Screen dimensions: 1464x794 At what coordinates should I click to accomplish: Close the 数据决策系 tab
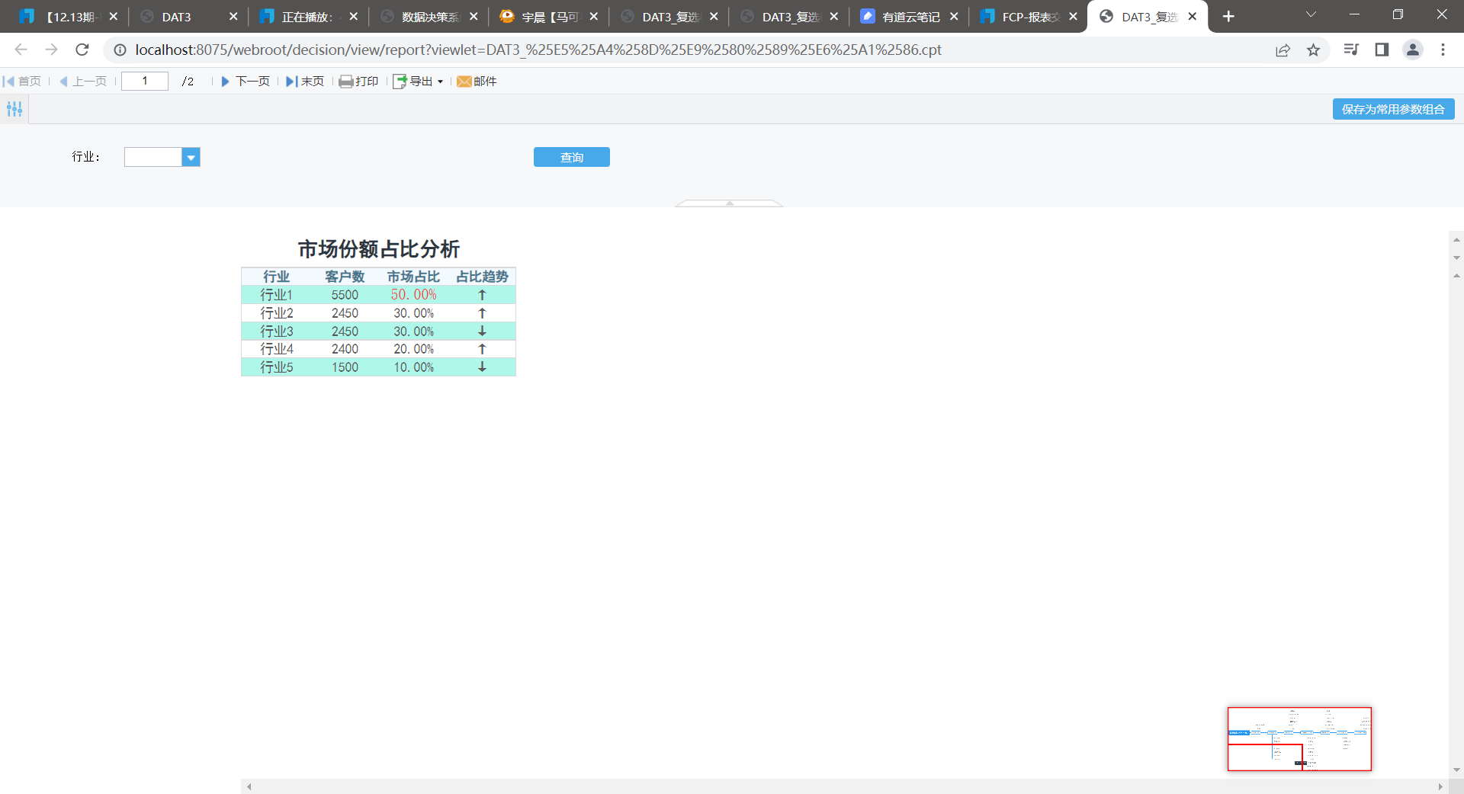[x=474, y=17]
